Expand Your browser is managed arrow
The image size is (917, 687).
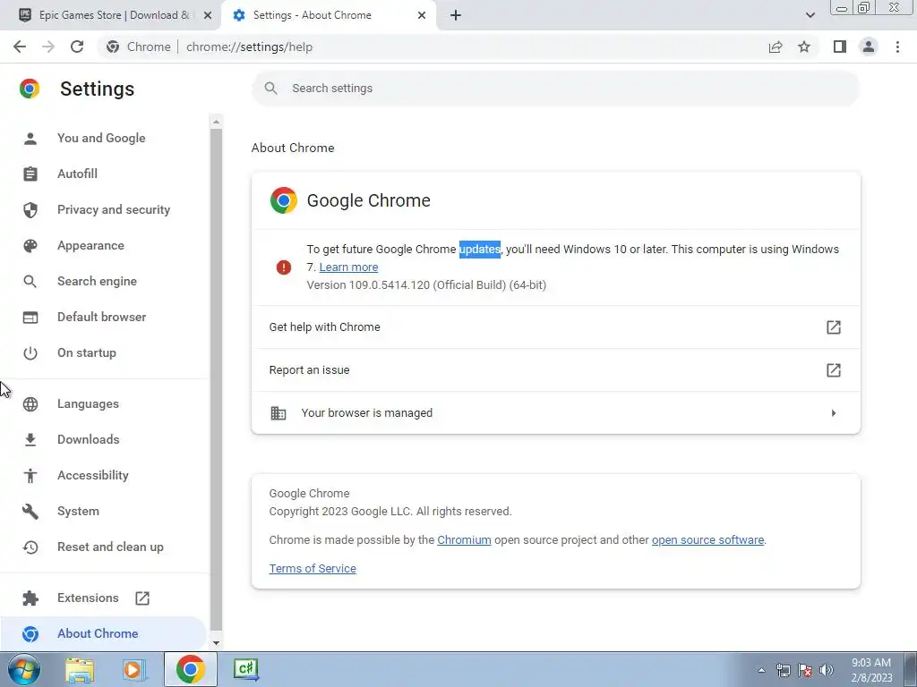pos(834,413)
